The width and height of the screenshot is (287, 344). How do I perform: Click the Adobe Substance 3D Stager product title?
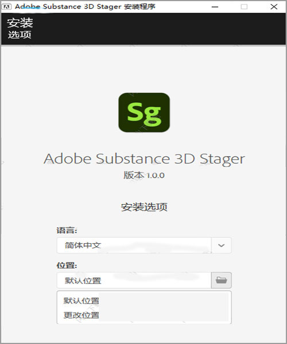click(x=144, y=159)
